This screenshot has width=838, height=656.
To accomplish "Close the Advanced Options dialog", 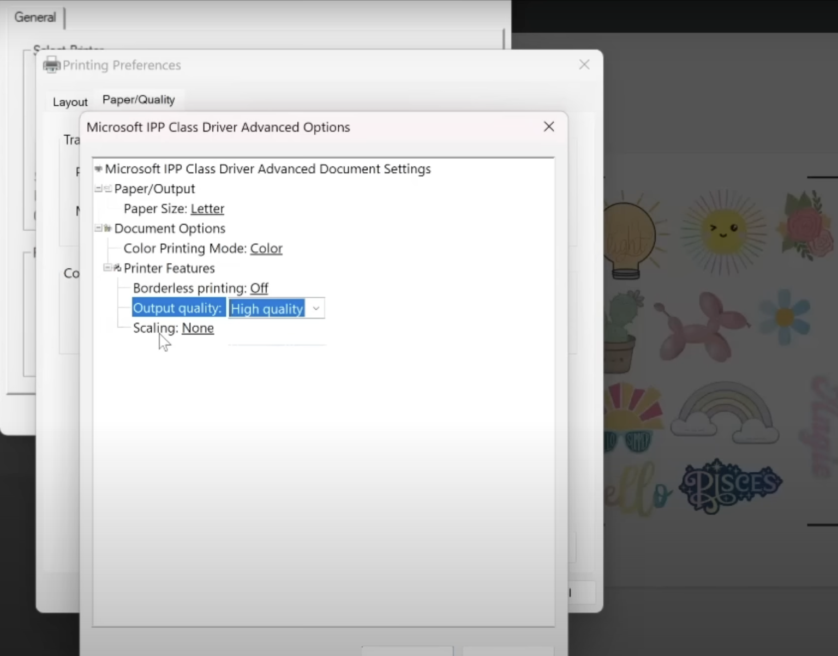I will coord(549,127).
